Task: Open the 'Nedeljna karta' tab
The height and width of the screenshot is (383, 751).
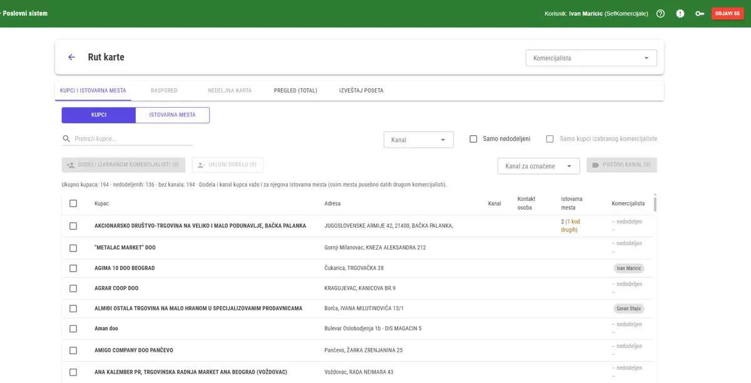Action: [x=230, y=91]
